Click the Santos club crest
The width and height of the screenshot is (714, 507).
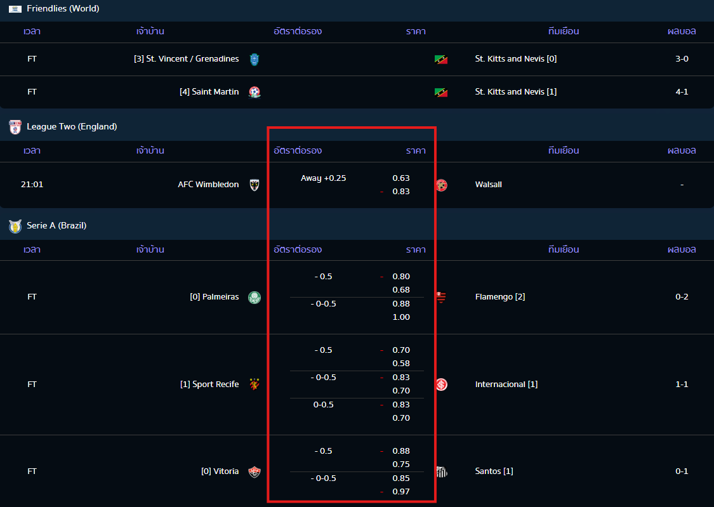click(441, 472)
